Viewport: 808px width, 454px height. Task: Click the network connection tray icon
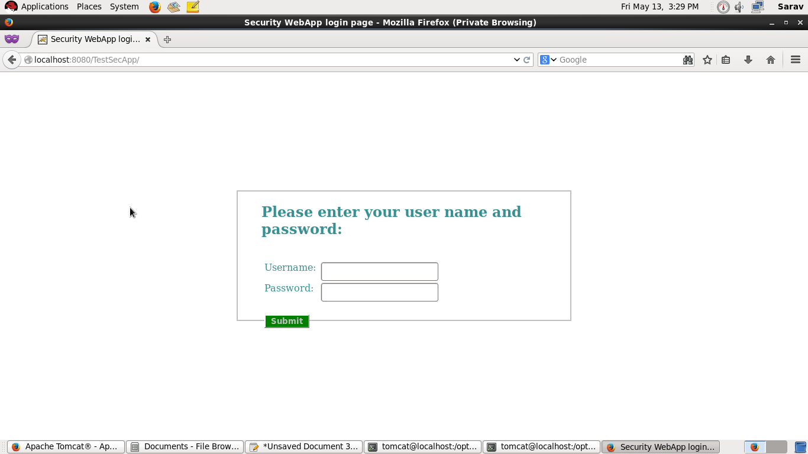pos(758,7)
